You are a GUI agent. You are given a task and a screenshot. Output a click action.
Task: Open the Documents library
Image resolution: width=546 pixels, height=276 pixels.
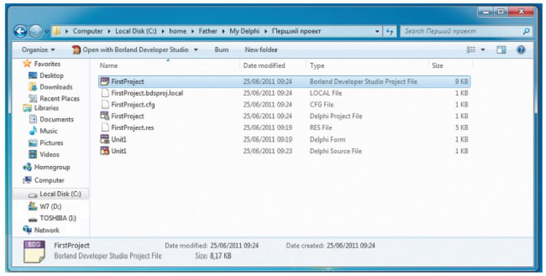pos(57,119)
